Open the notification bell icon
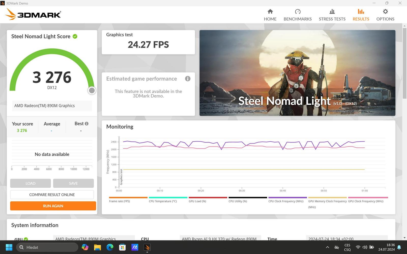The width and height of the screenshot is (407, 254). pyautogui.click(x=399, y=247)
